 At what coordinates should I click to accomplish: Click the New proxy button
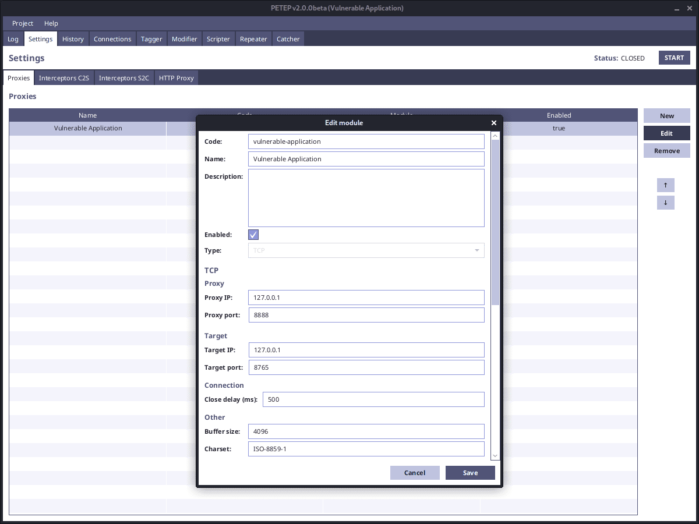[666, 116]
